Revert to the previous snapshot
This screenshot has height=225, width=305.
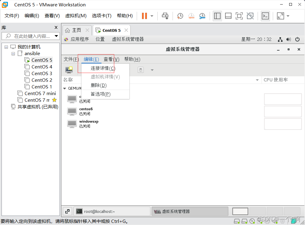191,16
